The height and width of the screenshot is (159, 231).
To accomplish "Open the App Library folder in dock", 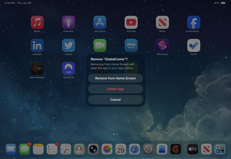I will pyautogui.click(x=220, y=149).
